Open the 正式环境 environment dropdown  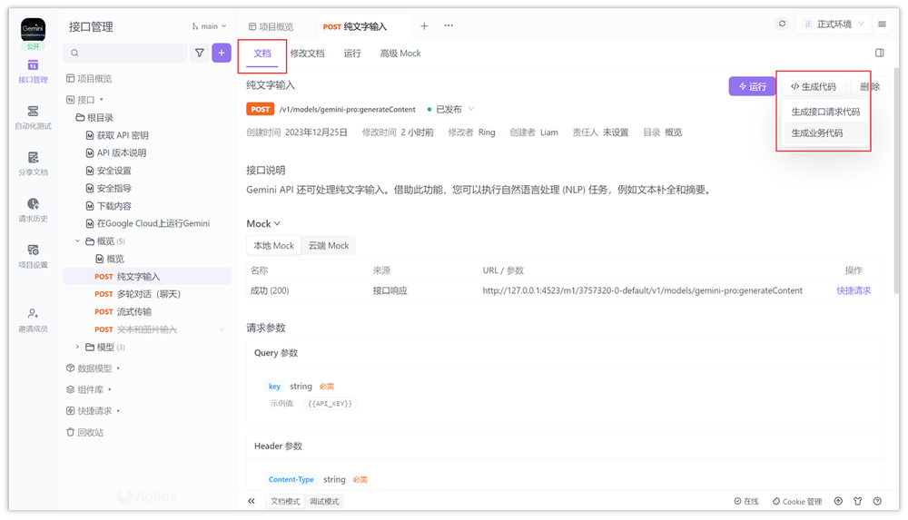point(830,25)
